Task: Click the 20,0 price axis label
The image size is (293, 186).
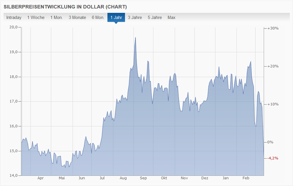Action: [14, 27]
